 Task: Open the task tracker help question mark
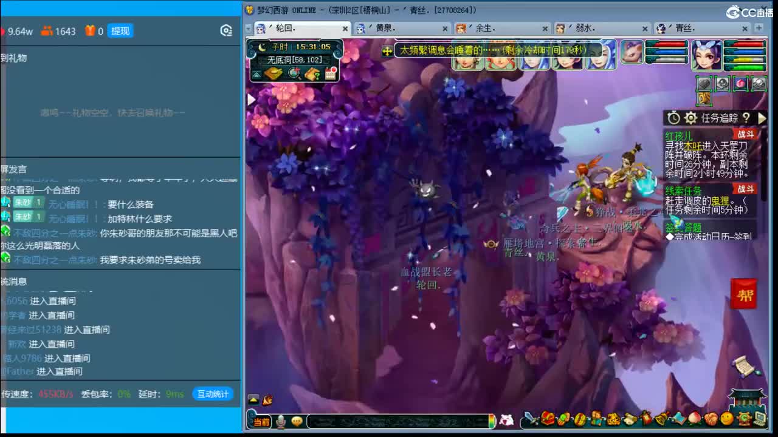[746, 118]
